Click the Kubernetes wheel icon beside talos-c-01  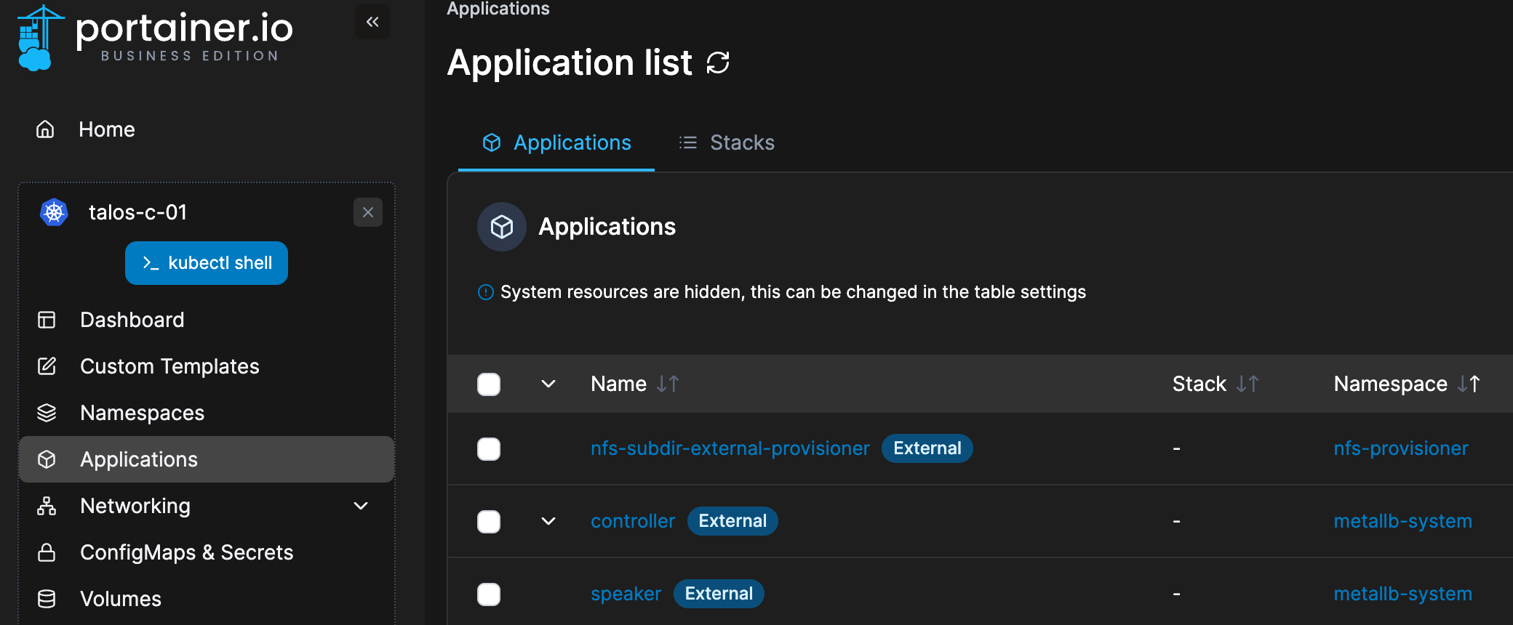pyautogui.click(x=54, y=212)
